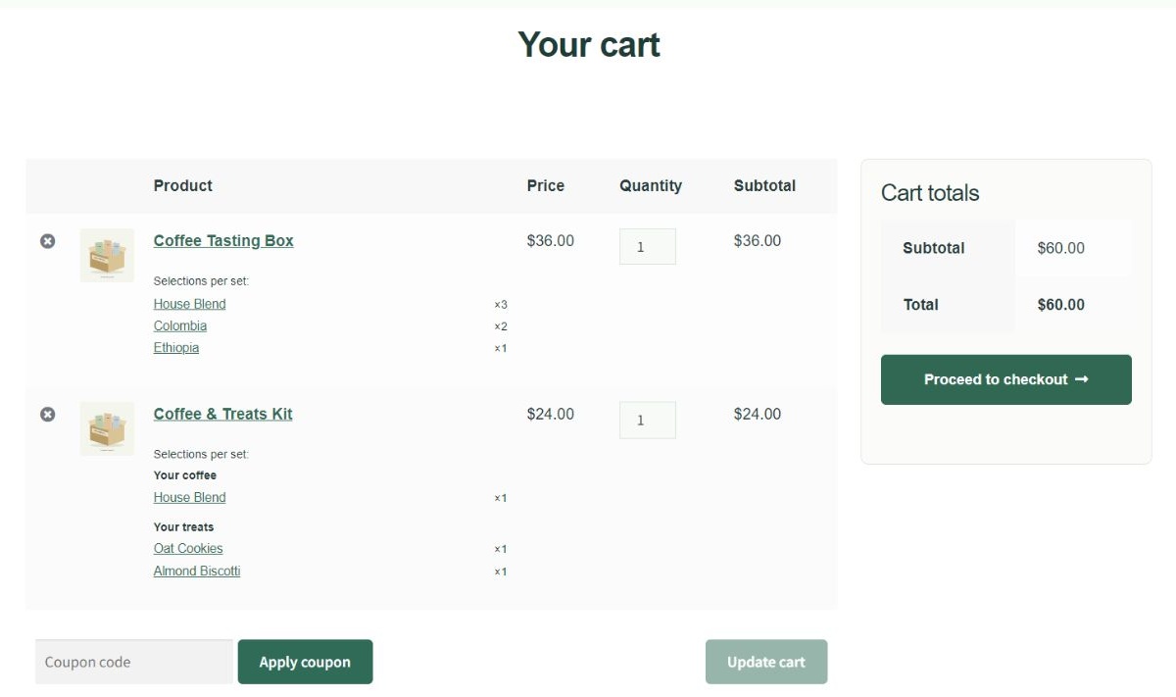
Task: Open the Oat Cookies link
Action: [x=188, y=549]
